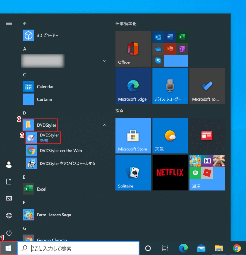Click the A letter header
Image resolution: width=246 pixels, height=255 pixels.
[25, 49]
